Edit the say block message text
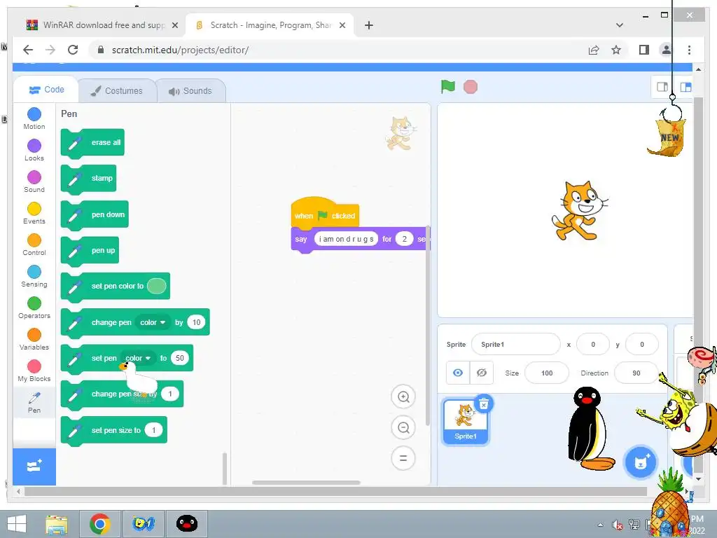 346,239
